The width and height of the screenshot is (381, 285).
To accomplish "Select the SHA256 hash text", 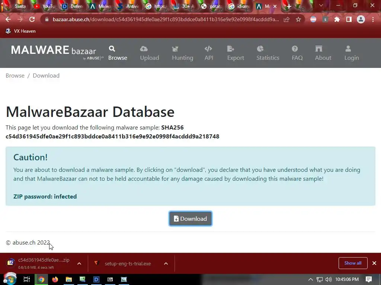I will click(112, 137).
